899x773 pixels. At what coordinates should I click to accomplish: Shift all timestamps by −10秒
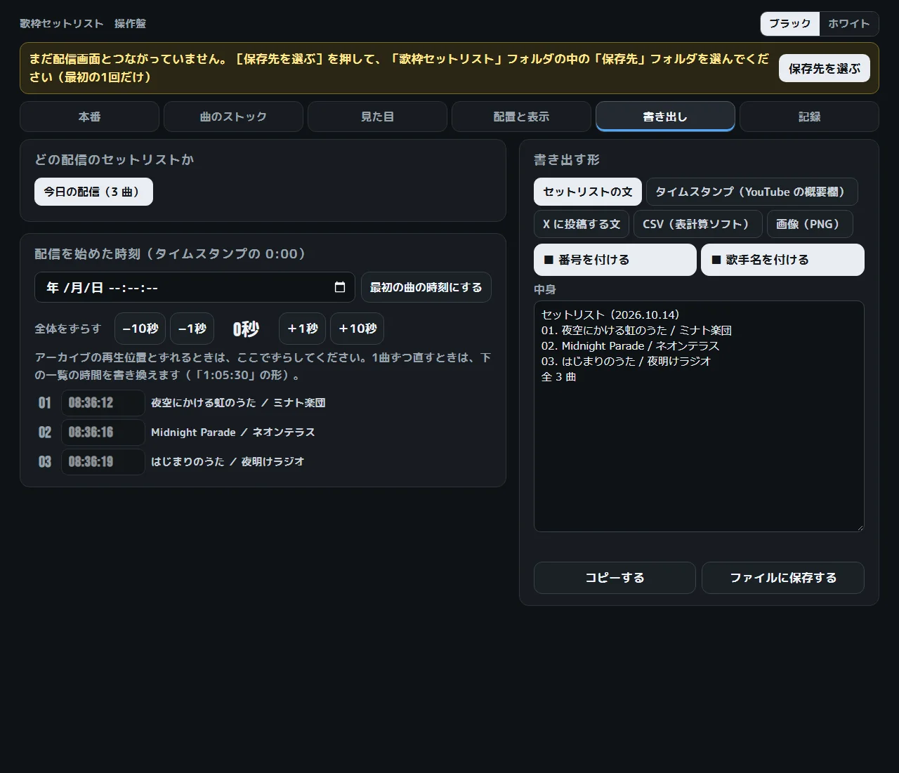[x=140, y=329]
